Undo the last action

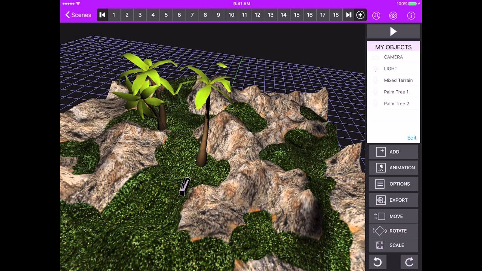point(377,262)
